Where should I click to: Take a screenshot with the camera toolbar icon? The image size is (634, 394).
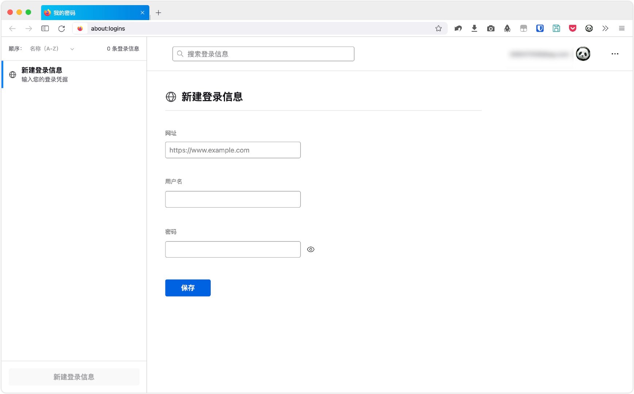click(x=491, y=28)
